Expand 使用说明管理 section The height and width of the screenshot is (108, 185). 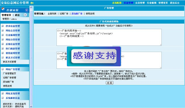3,53
